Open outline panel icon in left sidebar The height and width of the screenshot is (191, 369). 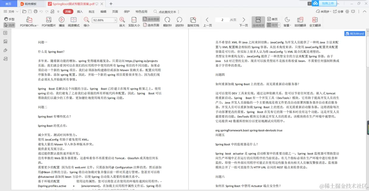[x=5, y=33]
